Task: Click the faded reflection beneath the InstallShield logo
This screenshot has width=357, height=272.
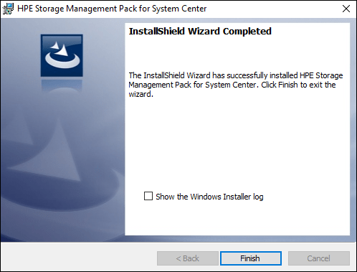Action: (x=62, y=85)
